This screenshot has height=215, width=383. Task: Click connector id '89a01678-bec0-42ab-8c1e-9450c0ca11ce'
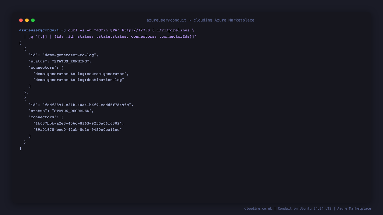(x=77, y=130)
